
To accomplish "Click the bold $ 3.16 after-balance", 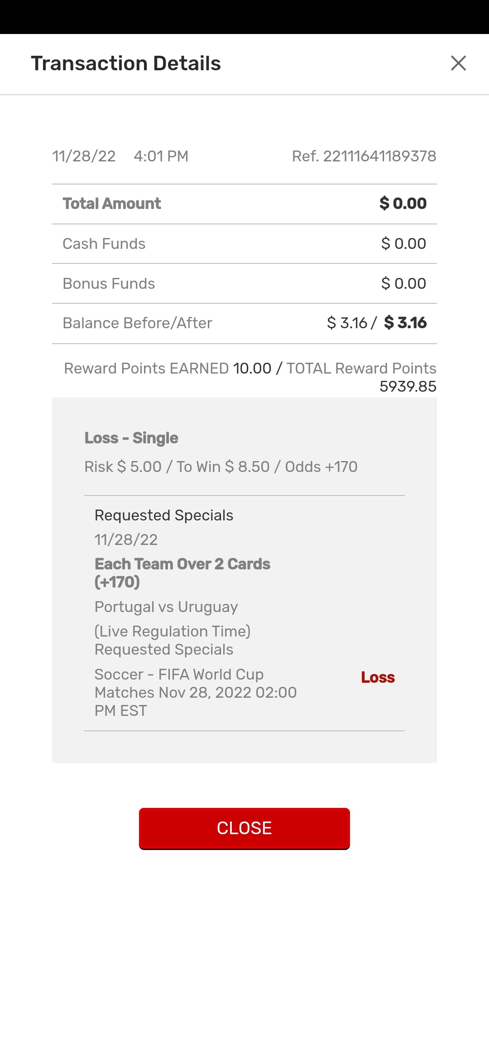I will coord(405,323).
